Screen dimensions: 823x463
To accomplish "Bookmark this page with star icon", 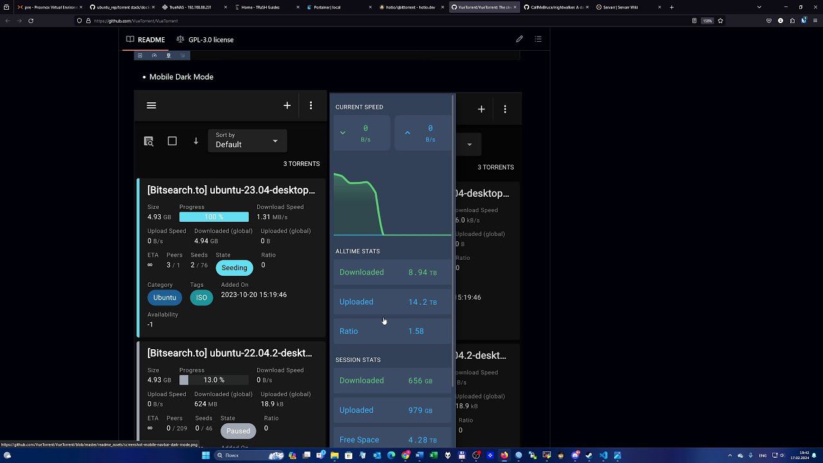I will (720, 21).
